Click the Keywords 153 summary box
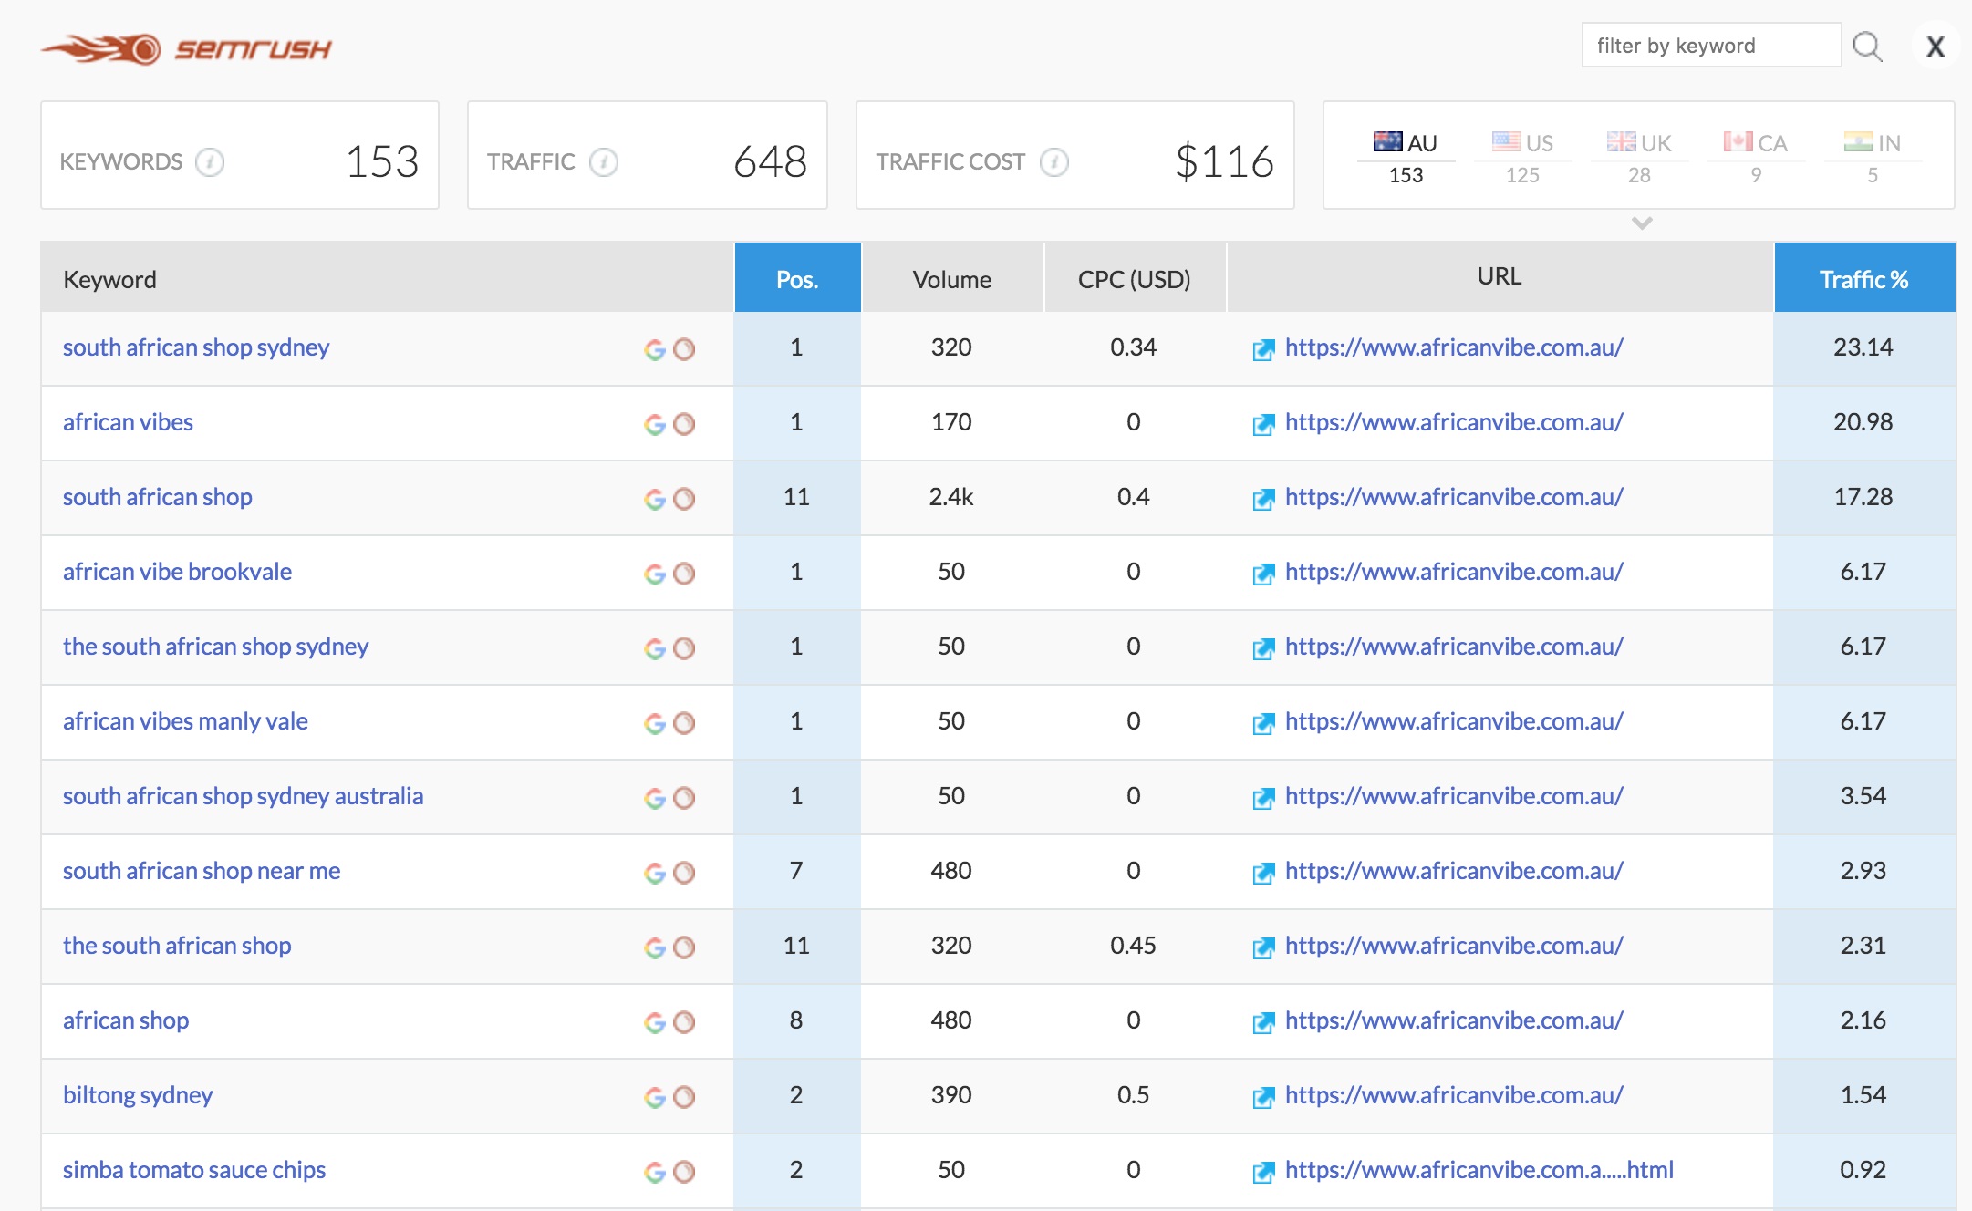This screenshot has height=1211, width=1972. (240, 155)
